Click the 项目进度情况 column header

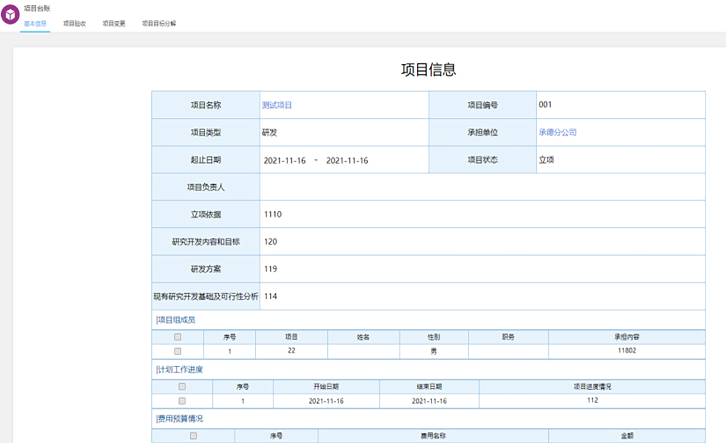[x=592, y=387]
